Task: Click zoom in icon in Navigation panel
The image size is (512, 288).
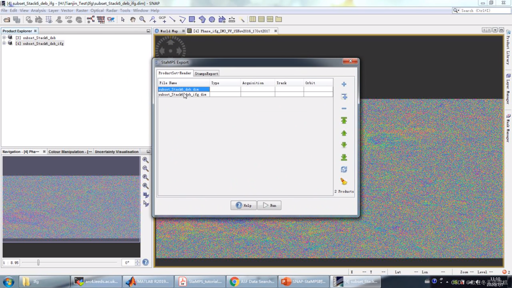Action: (145, 160)
